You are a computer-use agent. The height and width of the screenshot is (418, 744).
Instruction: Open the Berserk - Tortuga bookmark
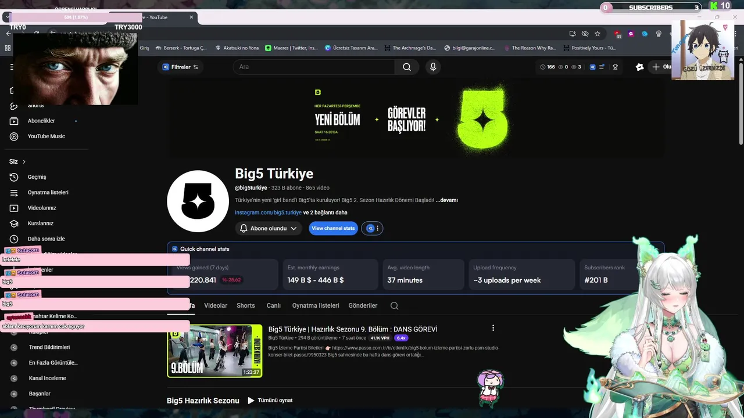coord(181,48)
